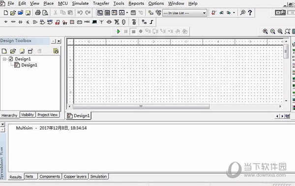Open the Find magnifier icon in the toolbar
295x186 pixels.
[243, 13]
